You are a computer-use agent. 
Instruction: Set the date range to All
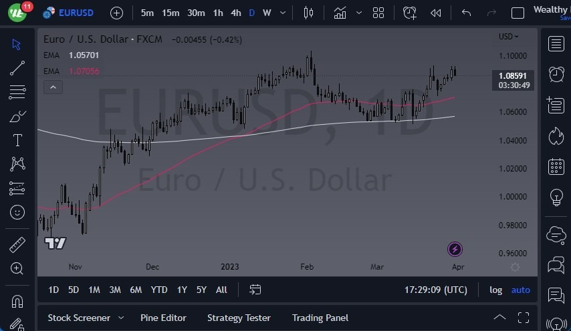click(221, 290)
